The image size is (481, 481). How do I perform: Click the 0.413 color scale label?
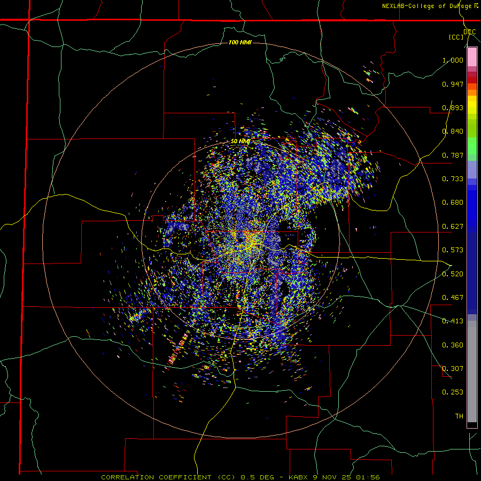coord(453,321)
